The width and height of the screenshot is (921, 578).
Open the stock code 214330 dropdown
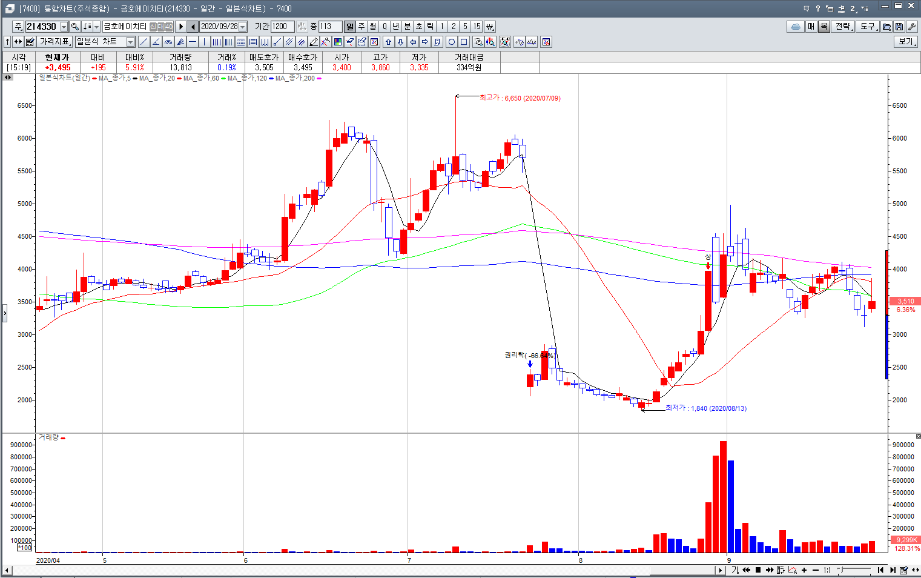pyautogui.click(x=64, y=26)
